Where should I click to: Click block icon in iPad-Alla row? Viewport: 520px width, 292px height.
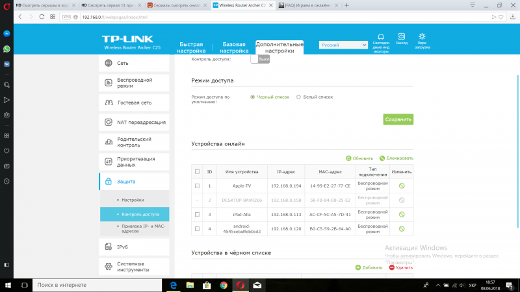(x=402, y=214)
